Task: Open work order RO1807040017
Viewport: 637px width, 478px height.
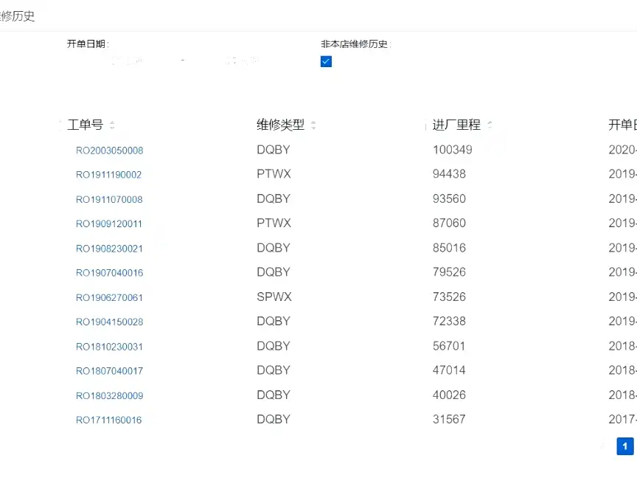Action: 109,371
